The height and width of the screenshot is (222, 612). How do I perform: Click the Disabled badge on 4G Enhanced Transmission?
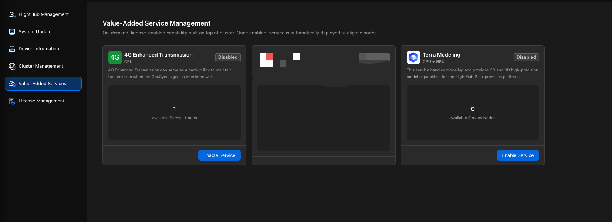click(x=228, y=57)
